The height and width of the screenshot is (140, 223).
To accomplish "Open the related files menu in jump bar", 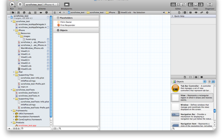I will pyautogui.click(x=55, y=13).
